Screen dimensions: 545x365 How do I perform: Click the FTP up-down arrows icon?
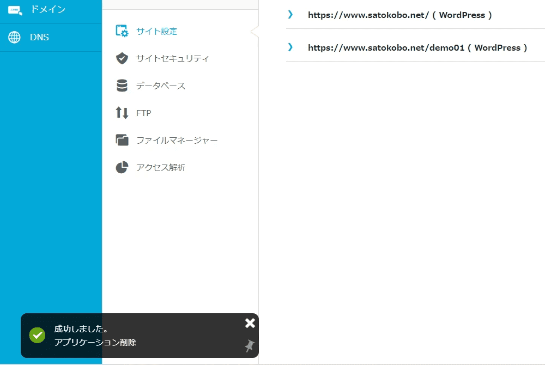tap(122, 113)
